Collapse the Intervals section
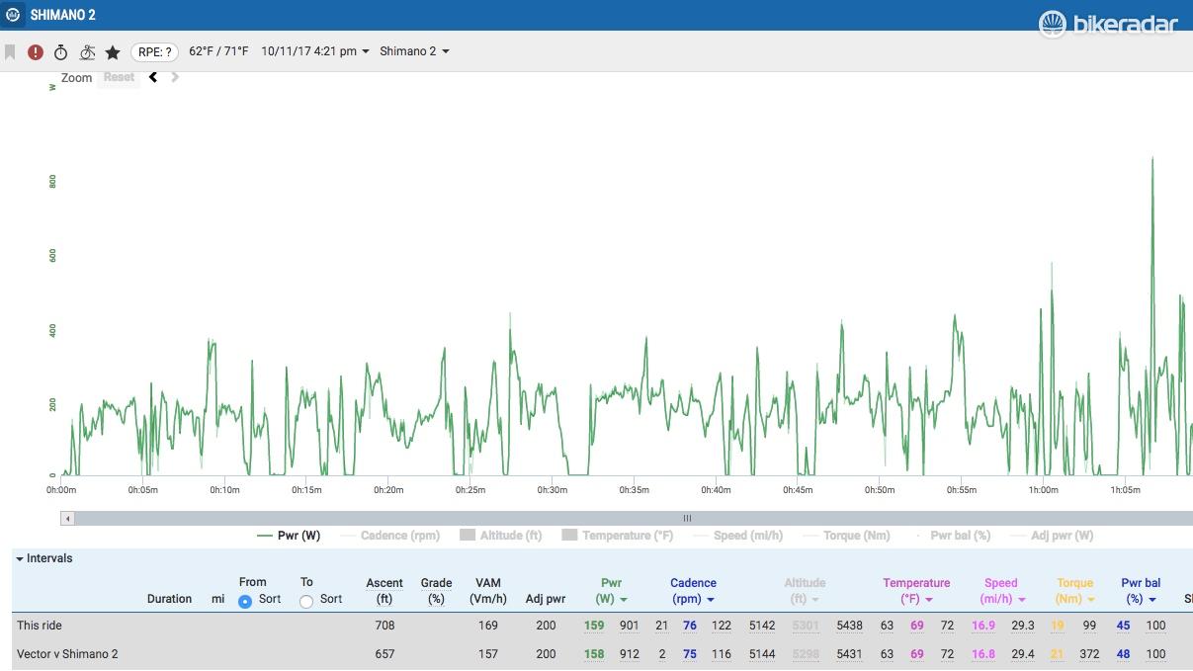 [44, 558]
